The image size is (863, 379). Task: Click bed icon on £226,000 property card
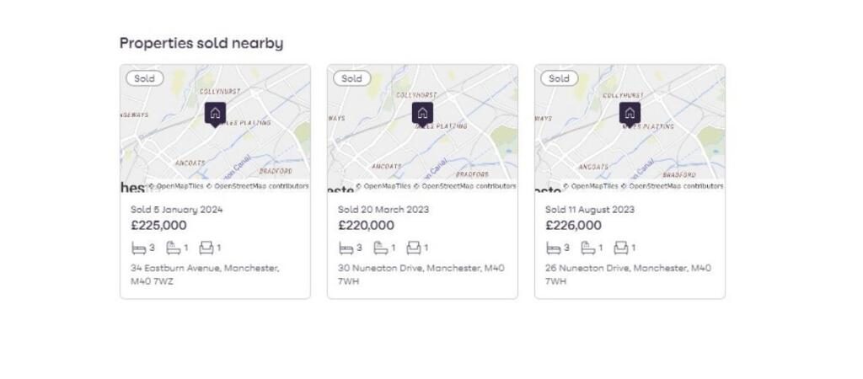click(553, 248)
